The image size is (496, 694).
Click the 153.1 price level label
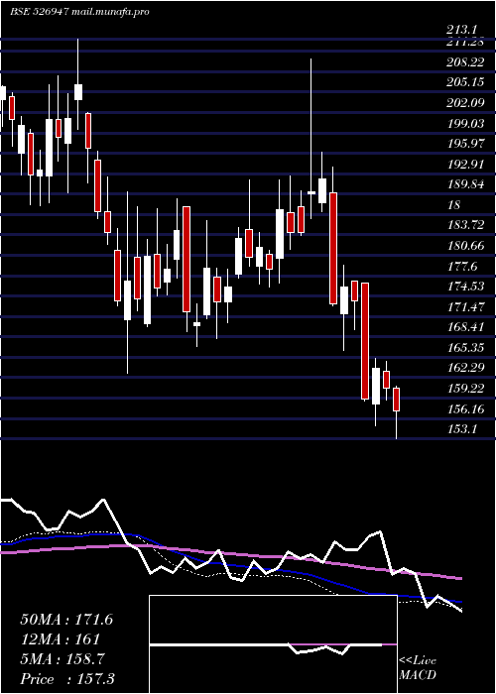(462, 429)
